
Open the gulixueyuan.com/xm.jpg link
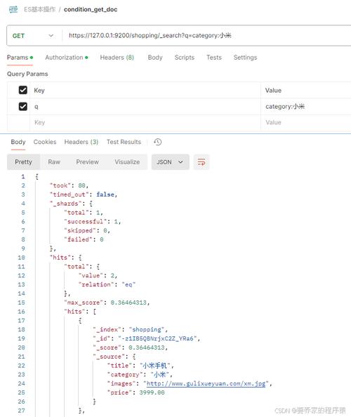click(x=206, y=383)
